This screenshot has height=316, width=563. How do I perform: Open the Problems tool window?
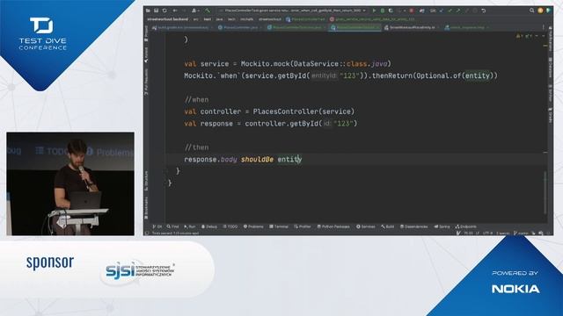pos(253,226)
